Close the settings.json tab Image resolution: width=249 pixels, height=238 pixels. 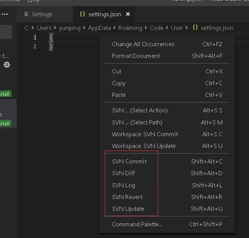coord(128,14)
